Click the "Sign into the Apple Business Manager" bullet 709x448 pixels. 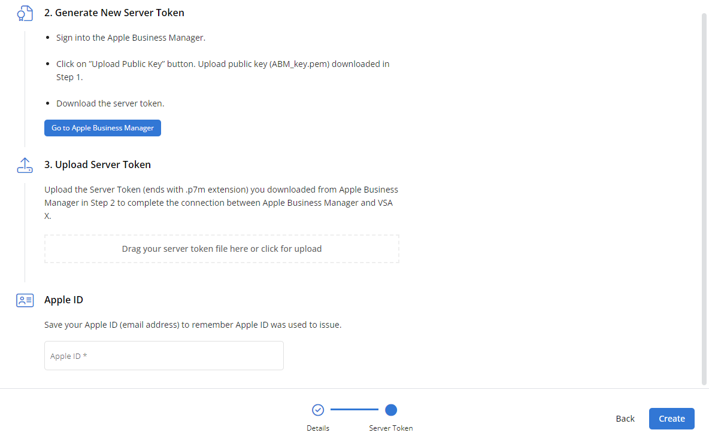click(x=131, y=38)
